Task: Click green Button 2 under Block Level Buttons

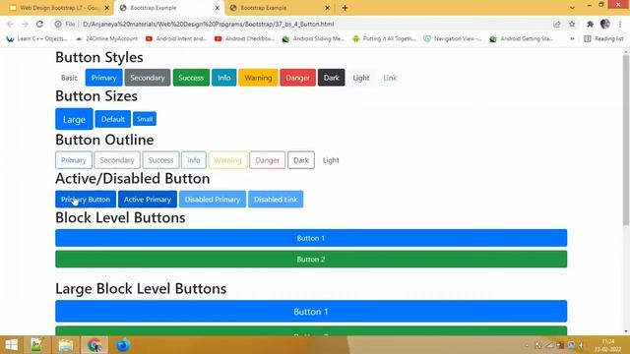Action: click(311, 260)
